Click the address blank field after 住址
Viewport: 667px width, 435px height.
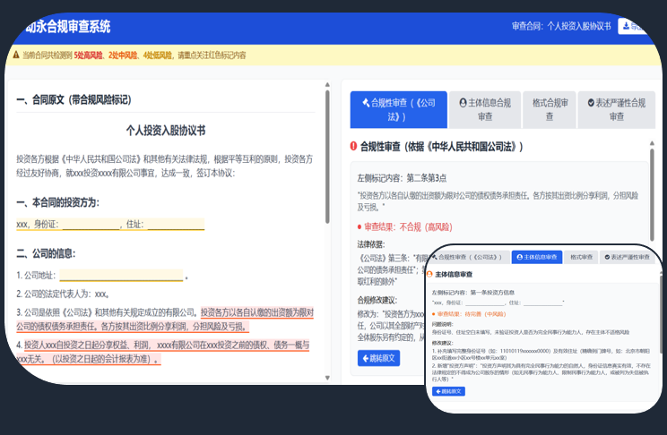click(x=176, y=225)
